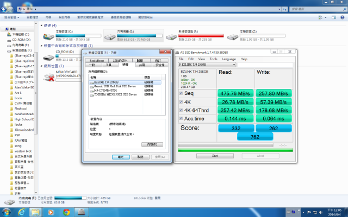Select the CD_ROM (D:) drive icon in content pane
Image resolution: width=348 pixels, height=217 pixels.
click(x=49, y=58)
